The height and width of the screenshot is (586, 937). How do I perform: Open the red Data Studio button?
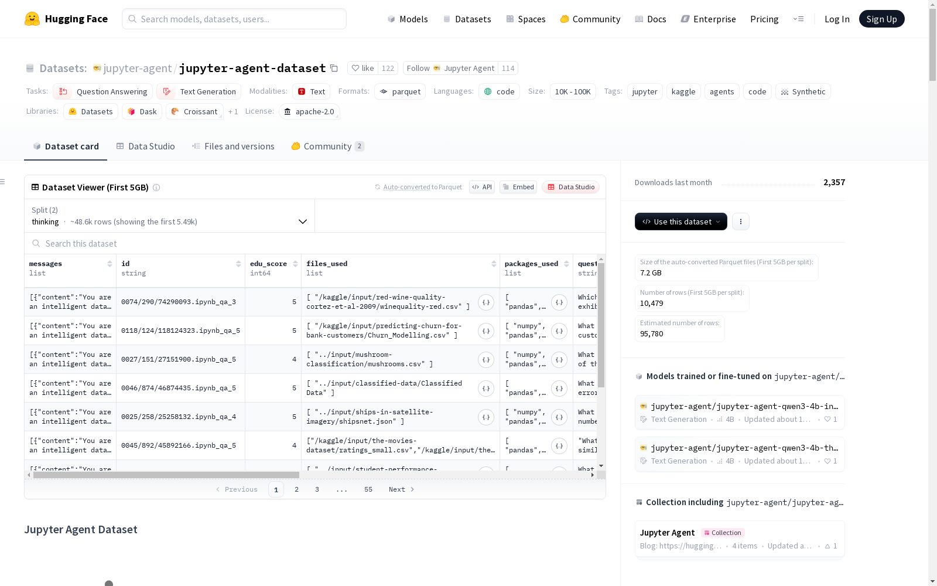(x=571, y=187)
